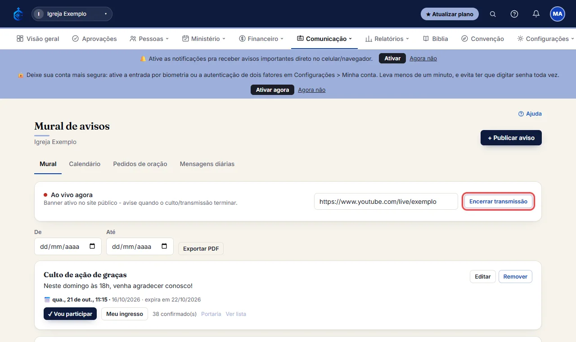
Task: Switch to the Pedidos de oração tab
Action: click(x=140, y=164)
